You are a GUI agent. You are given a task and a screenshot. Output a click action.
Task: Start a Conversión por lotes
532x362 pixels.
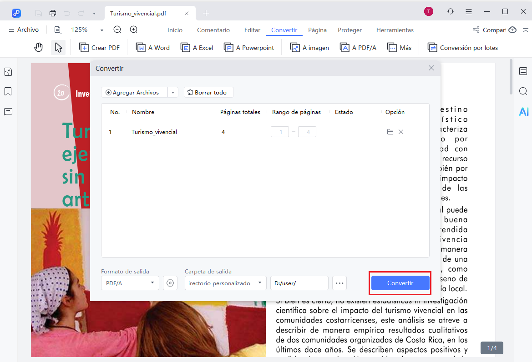pyautogui.click(x=462, y=47)
